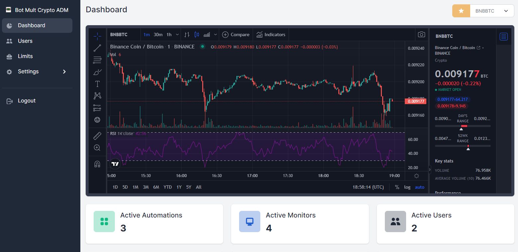This screenshot has height=252, width=518.
Task: Set the date range to 5Y
Action: [x=189, y=187]
